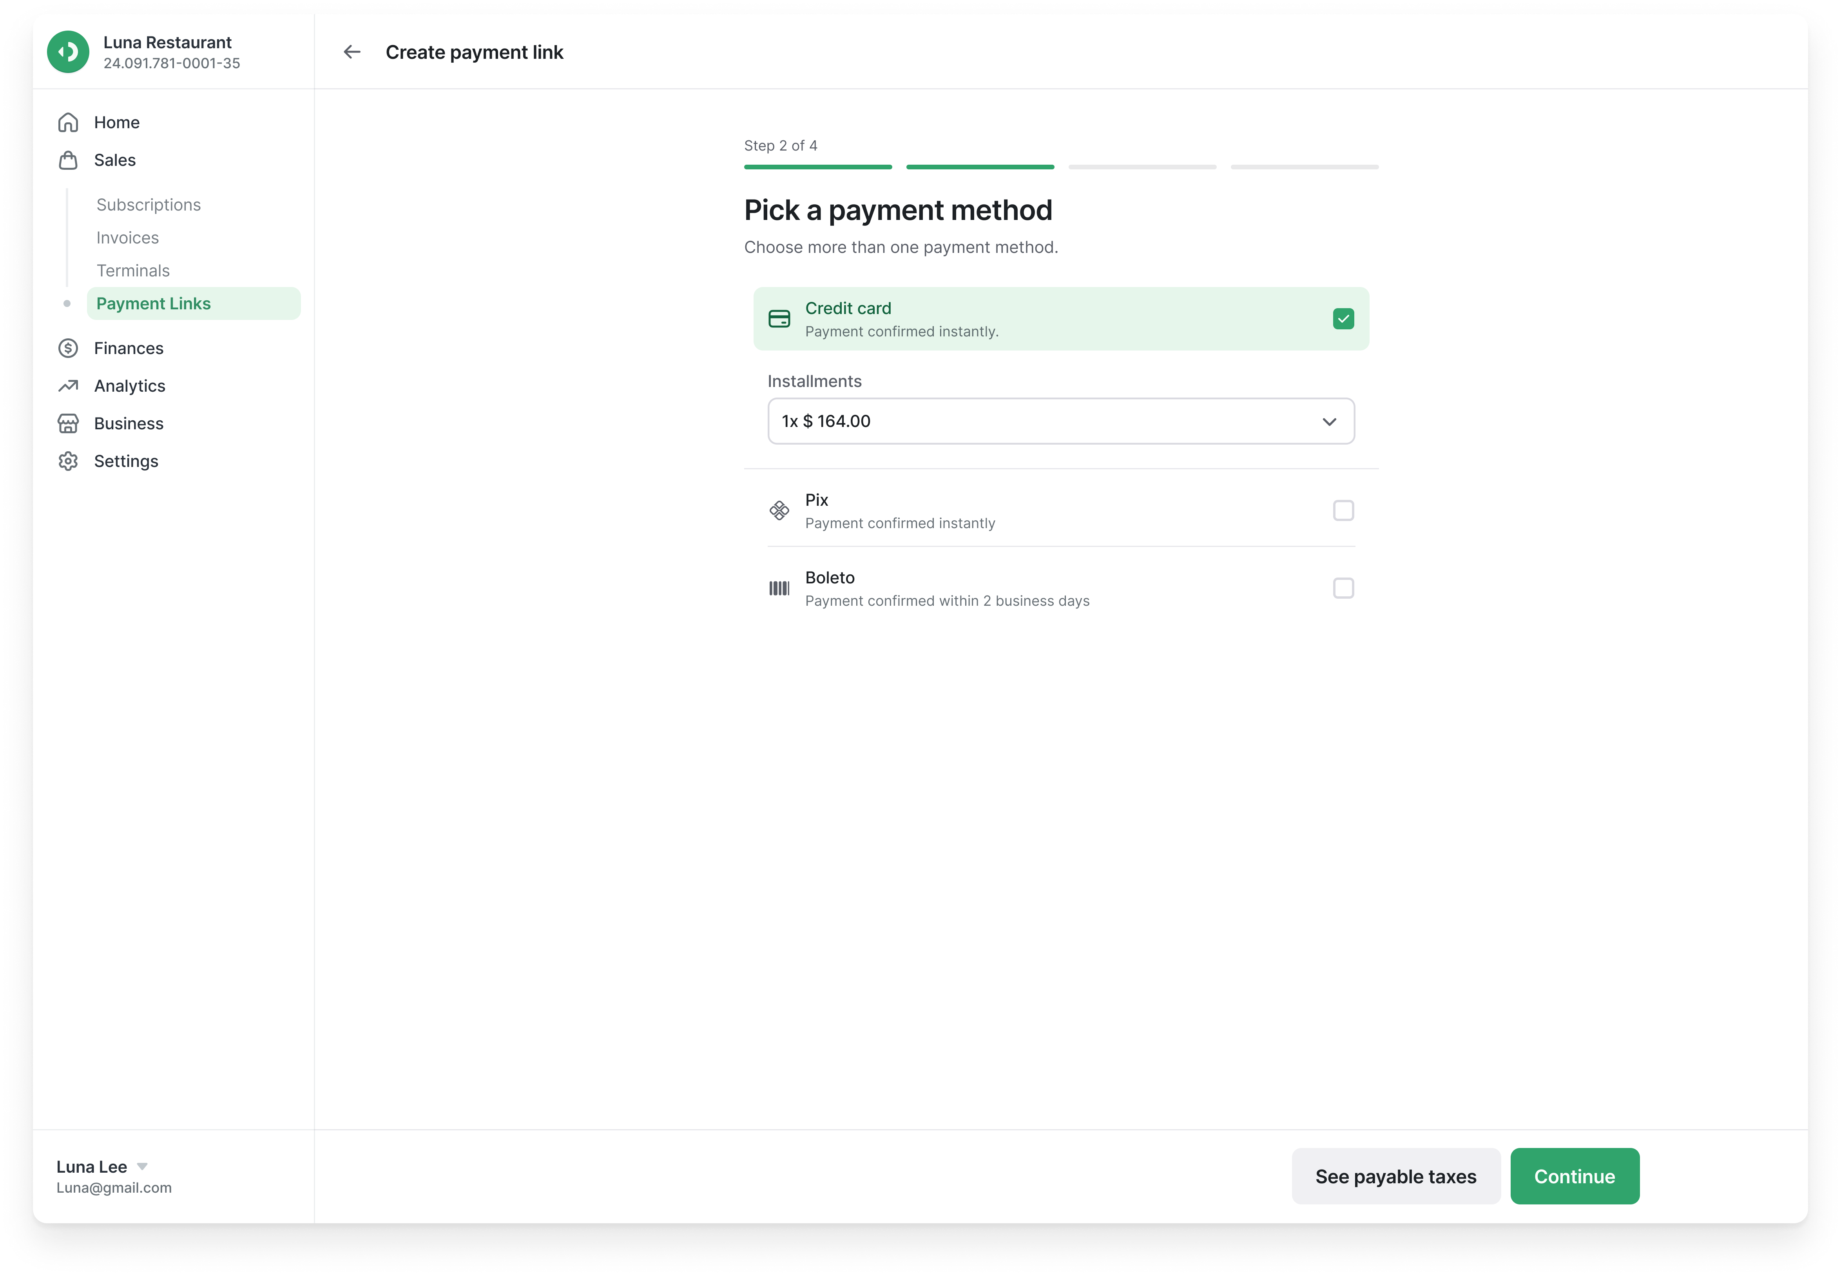Click the chevron in the installments field

(x=1328, y=422)
